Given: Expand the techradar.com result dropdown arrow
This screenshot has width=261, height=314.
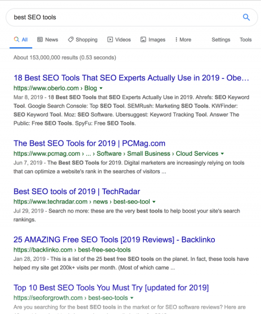Looking at the screenshot, I should (154, 202).
